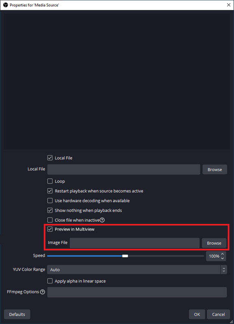The height and width of the screenshot is (324, 234).
Task: Click the media preview area
Action: click(117, 81)
